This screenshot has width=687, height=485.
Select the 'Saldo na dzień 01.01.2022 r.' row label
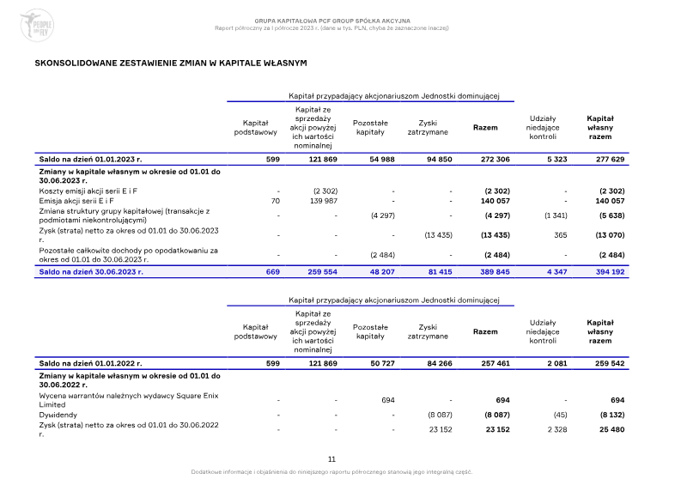[90, 364]
